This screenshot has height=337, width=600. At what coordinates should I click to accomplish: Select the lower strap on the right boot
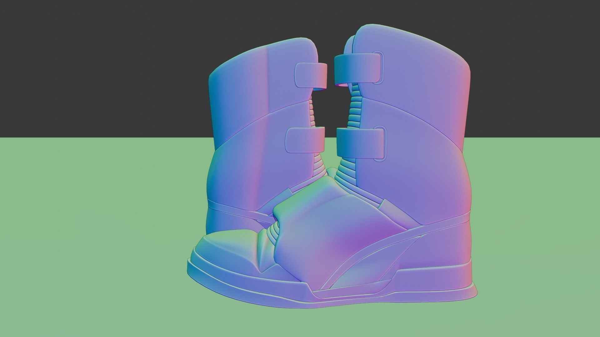coord(361,144)
